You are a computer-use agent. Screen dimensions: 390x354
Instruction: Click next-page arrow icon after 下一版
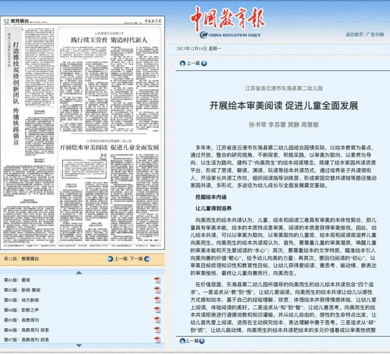147,259
